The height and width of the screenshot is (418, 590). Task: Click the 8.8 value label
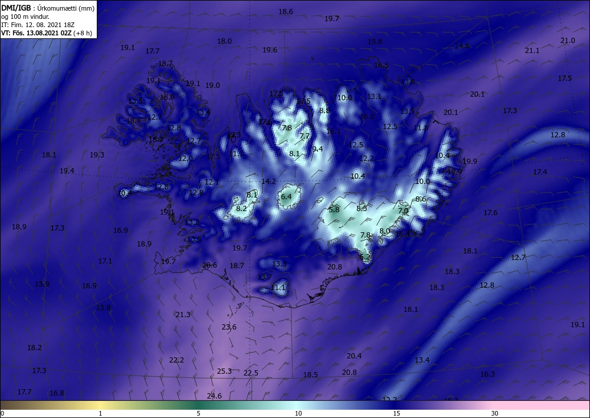click(324, 110)
